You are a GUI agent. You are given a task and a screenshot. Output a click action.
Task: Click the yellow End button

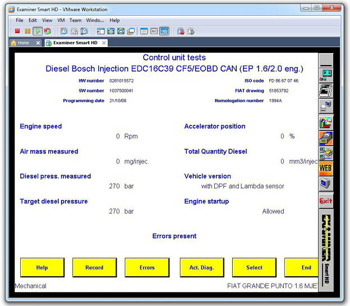tap(306, 268)
